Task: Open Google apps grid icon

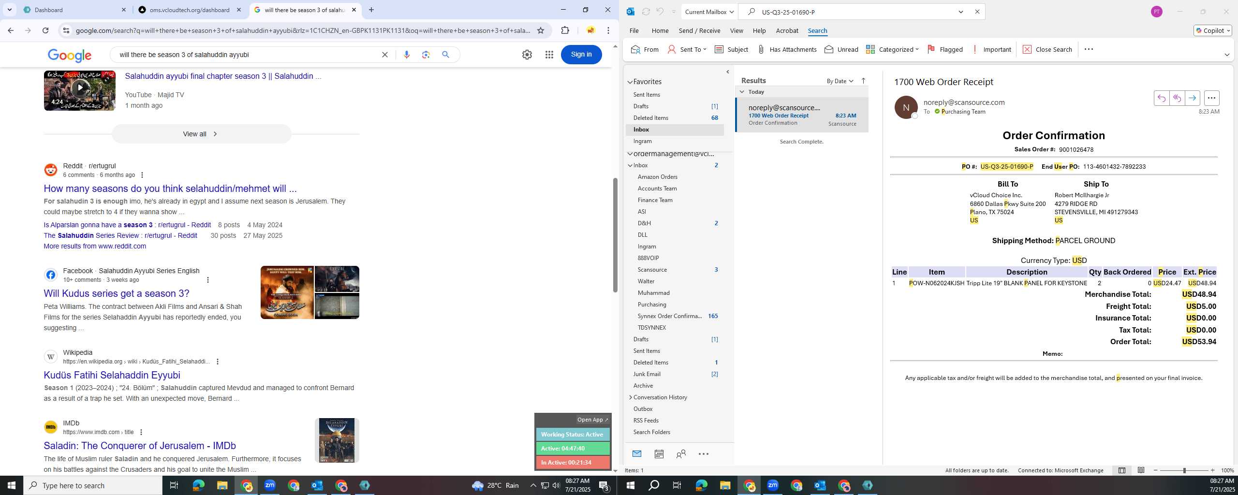Action: (x=549, y=55)
